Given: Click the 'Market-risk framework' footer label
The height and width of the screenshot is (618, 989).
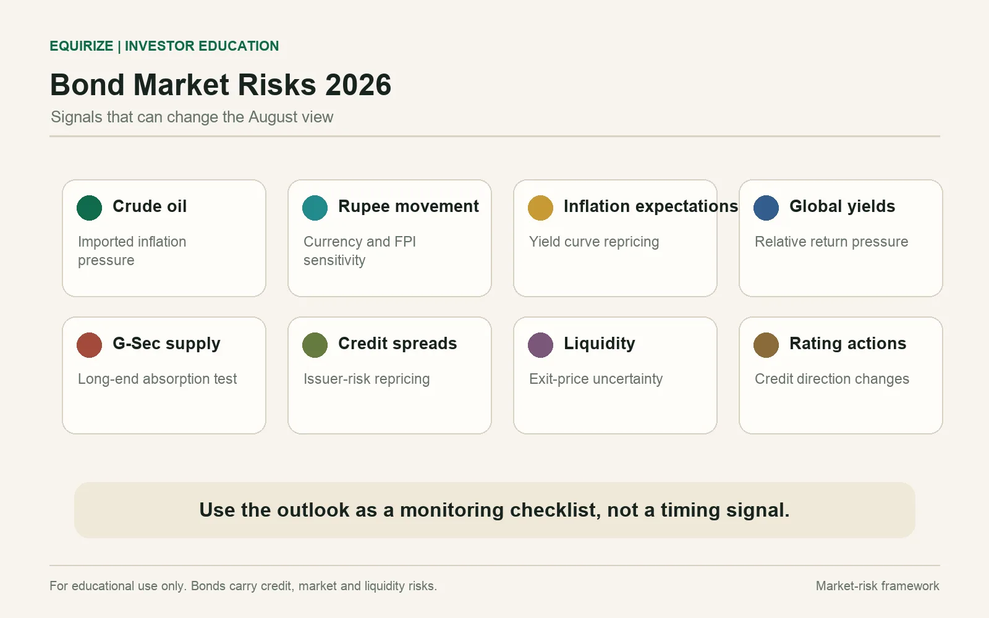Looking at the screenshot, I should tap(877, 586).
